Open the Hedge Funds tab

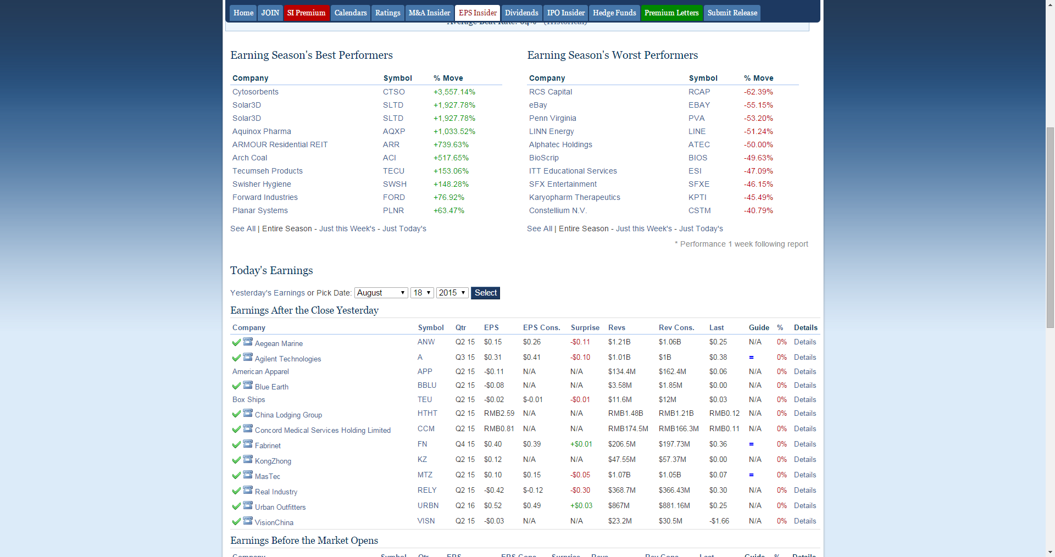point(614,13)
